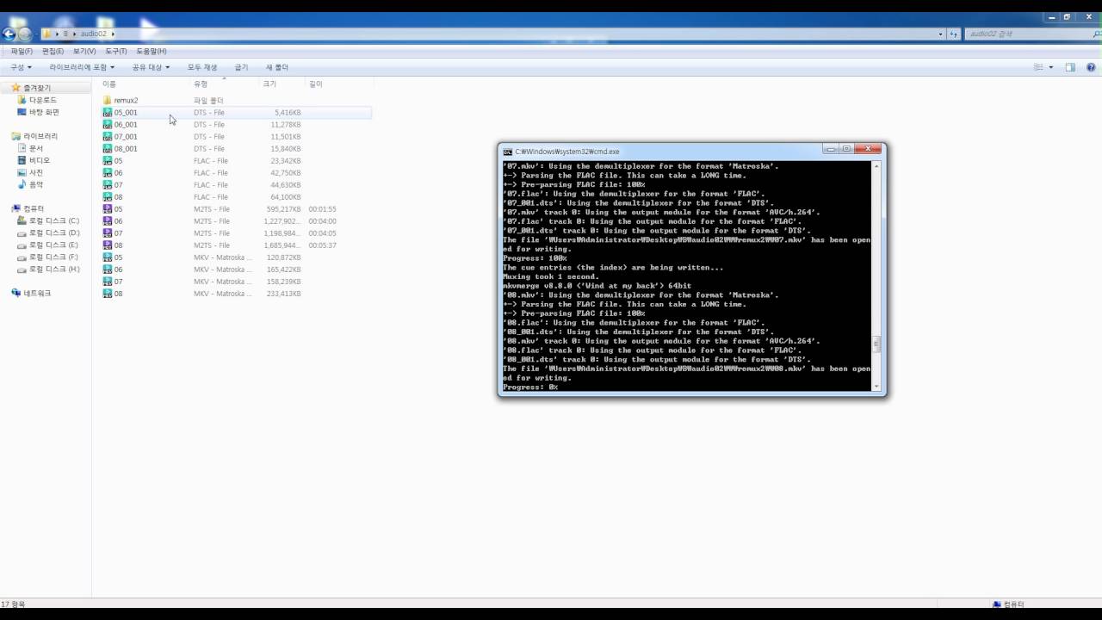The height and width of the screenshot is (620, 1102).
Task: Open the 도구(T) menu
Action: tap(115, 52)
